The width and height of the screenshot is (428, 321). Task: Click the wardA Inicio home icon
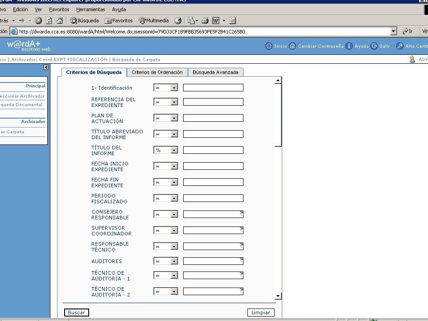point(268,46)
